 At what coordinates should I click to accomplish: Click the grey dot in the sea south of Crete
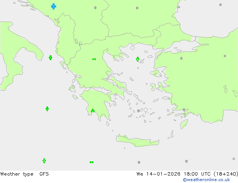(x=139, y=162)
